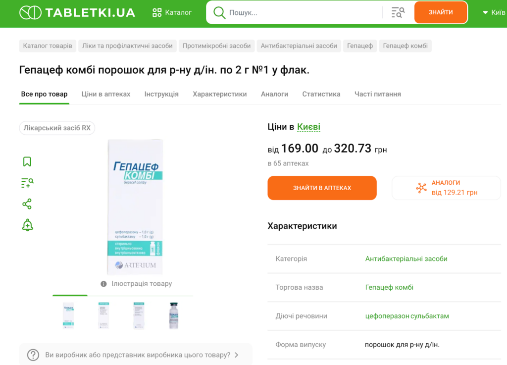The image size is (507, 365).
Task: Switch to the Інструкція tab
Action: [161, 94]
